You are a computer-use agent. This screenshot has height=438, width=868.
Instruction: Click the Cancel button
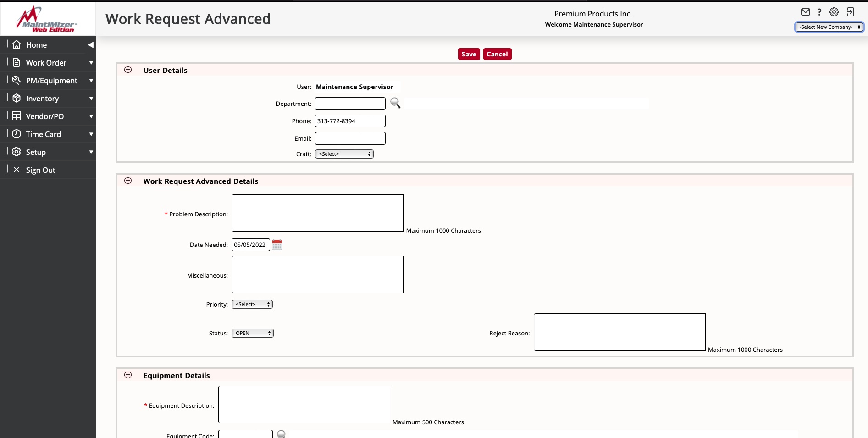[497, 54]
